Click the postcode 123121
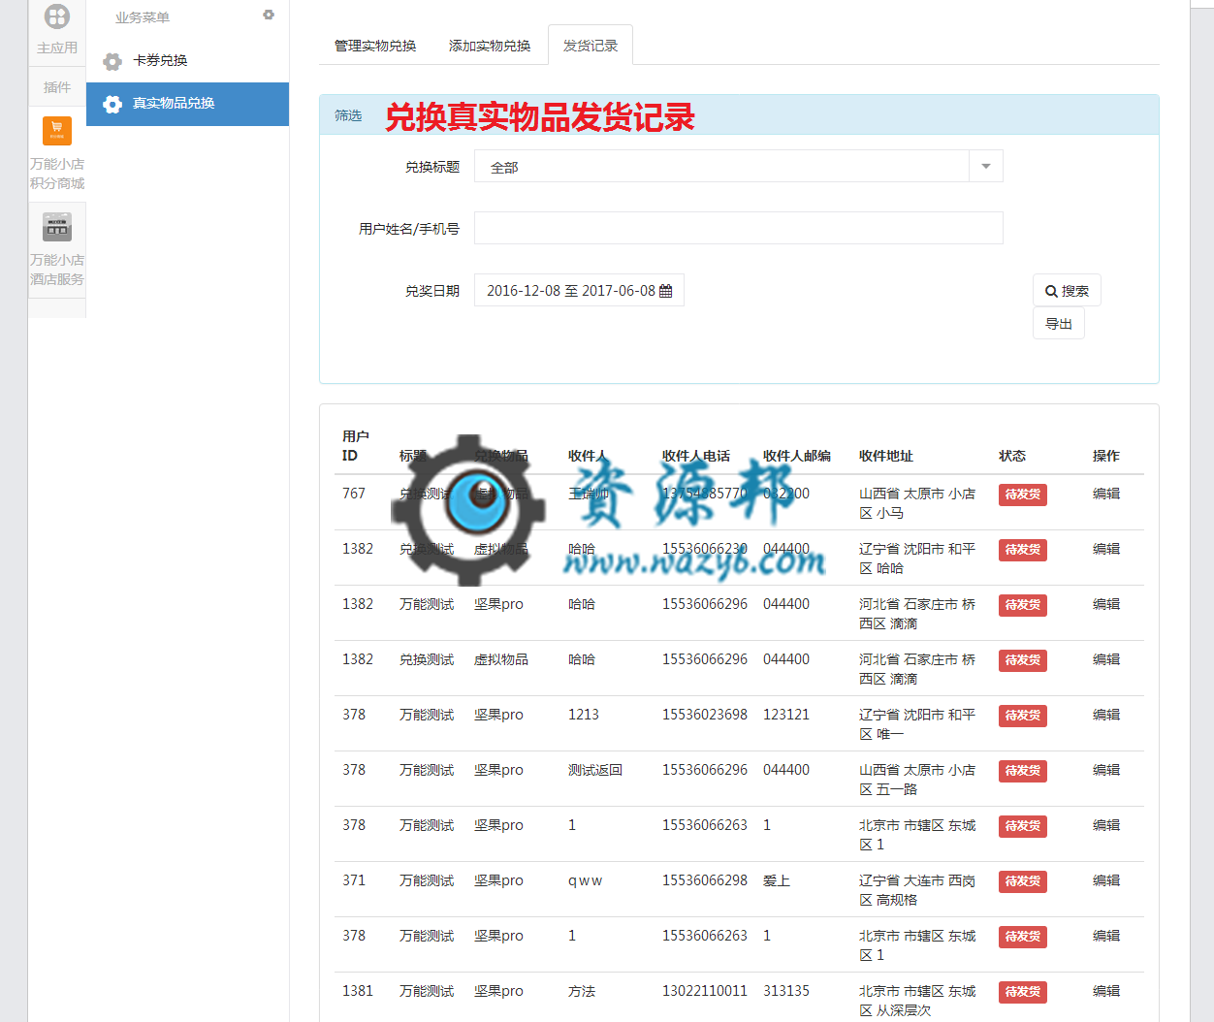 tap(786, 715)
